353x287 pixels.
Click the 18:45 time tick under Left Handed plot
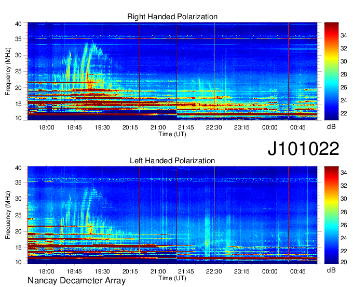(x=74, y=271)
